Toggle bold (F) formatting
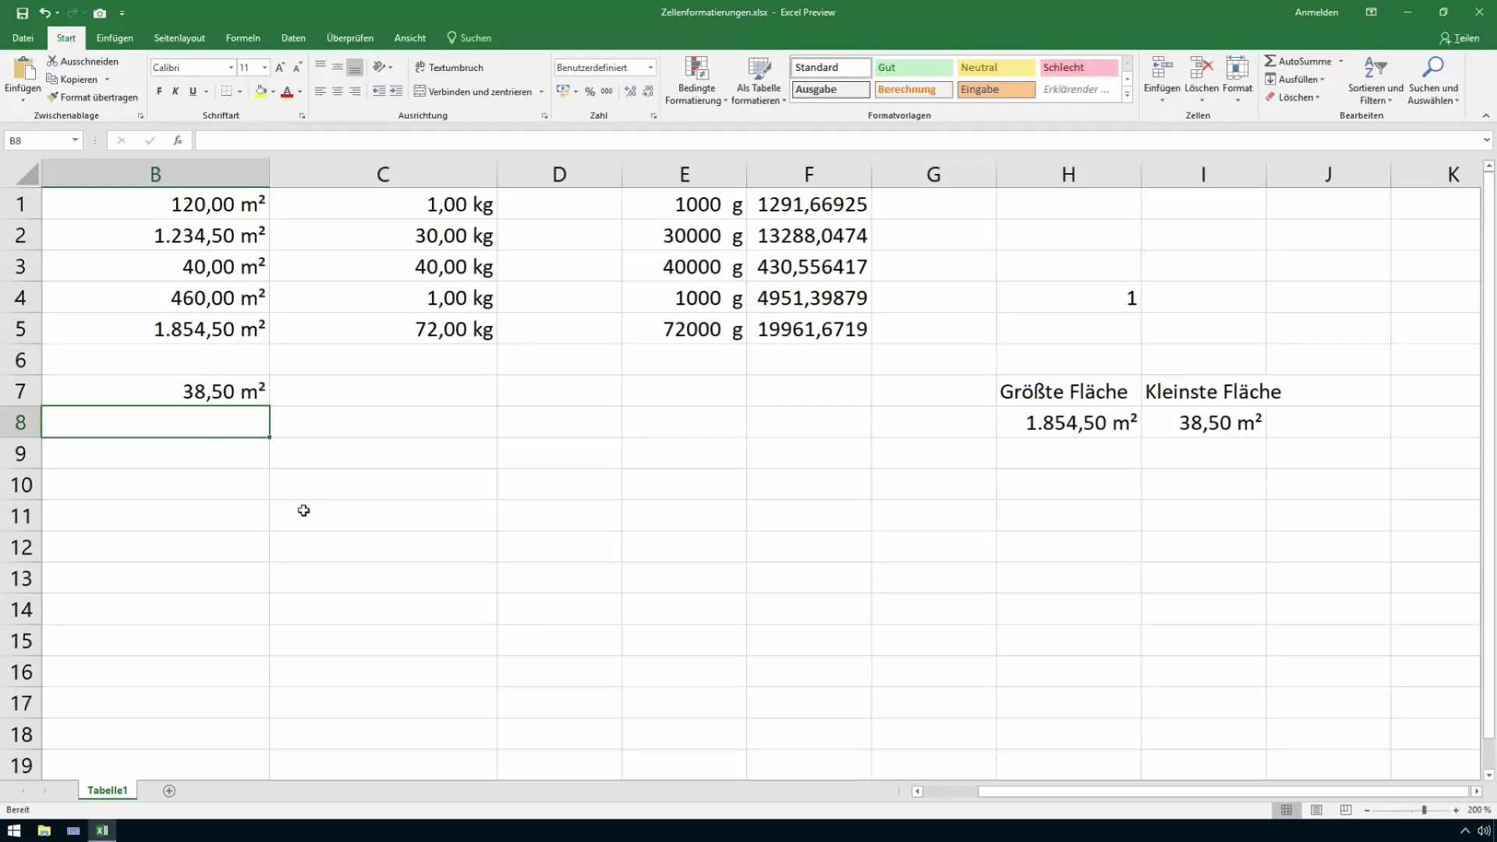 [159, 91]
